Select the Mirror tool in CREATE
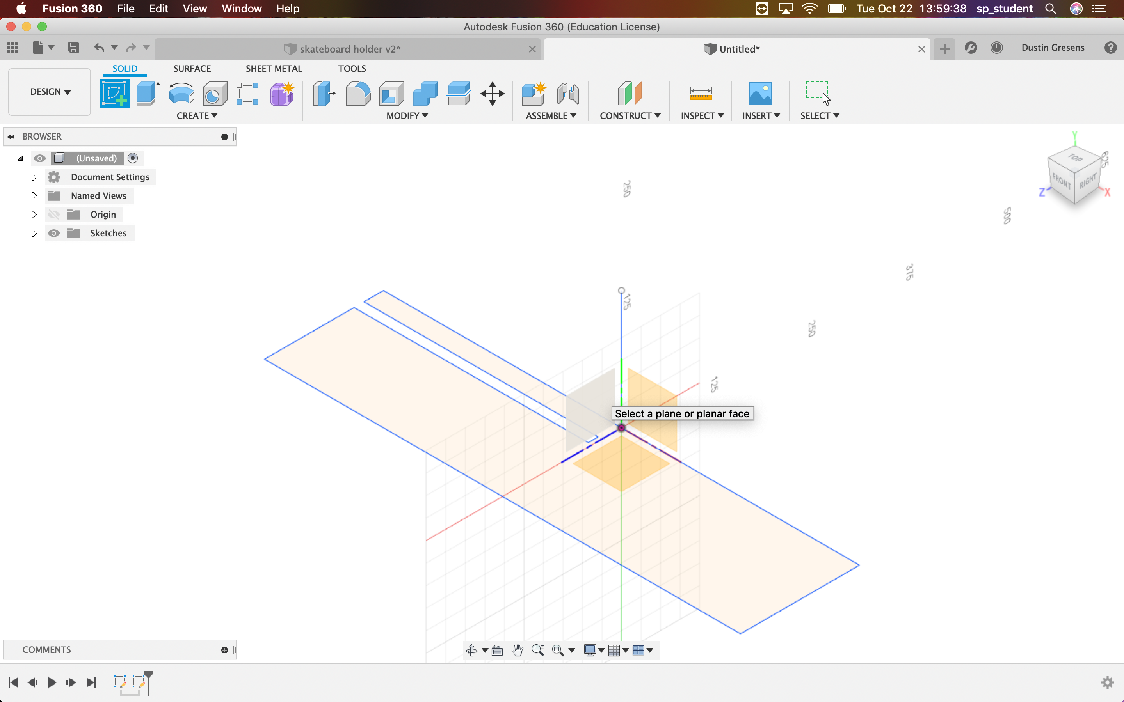Screen dimensions: 1124x702 click(198, 115)
